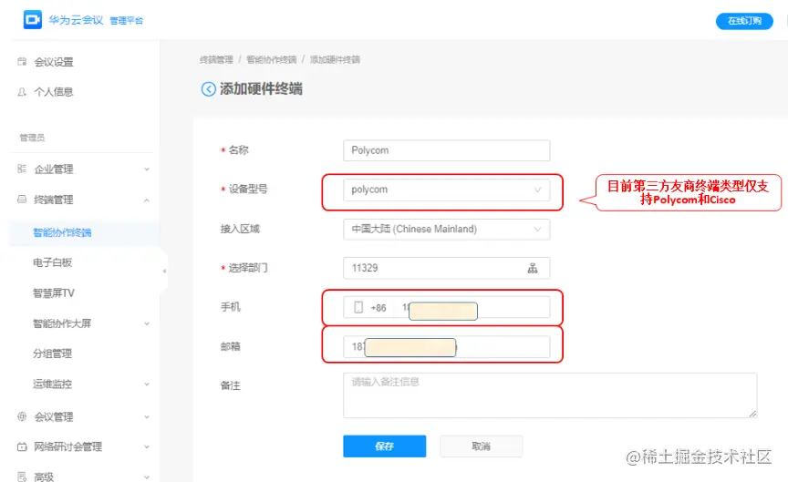
Task: Select 智能协作终端 menu item
Action: coord(62,232)
